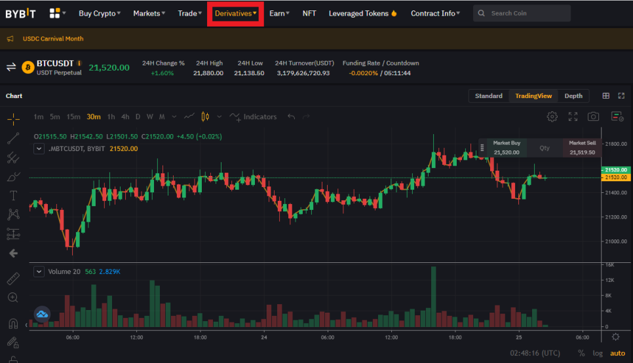Click the Market Sell 21,519.50 button
Viewport: 633px width, 363px height.
[582, 147]
